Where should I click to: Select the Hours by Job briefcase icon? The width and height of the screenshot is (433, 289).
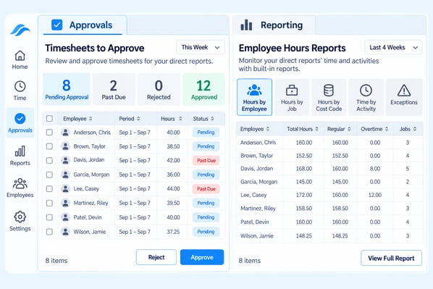click(292, 90)
